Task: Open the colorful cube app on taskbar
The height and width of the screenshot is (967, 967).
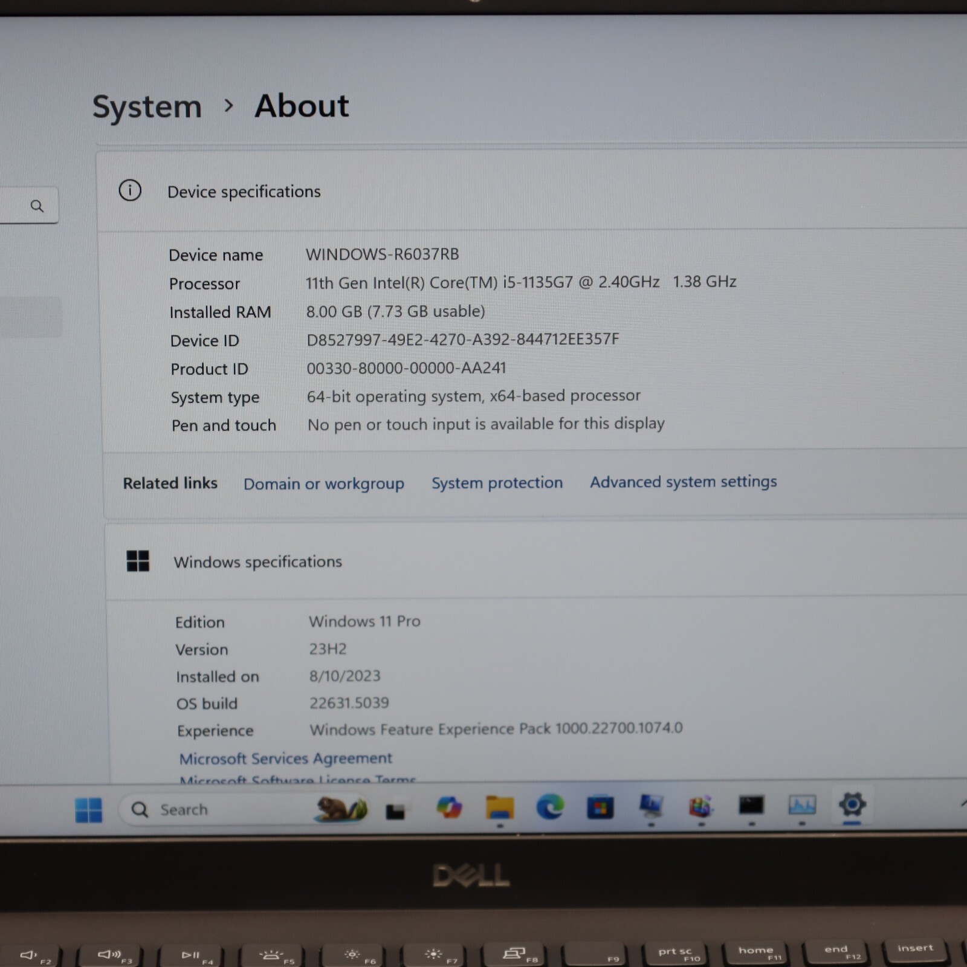Action: coord(701,807)
